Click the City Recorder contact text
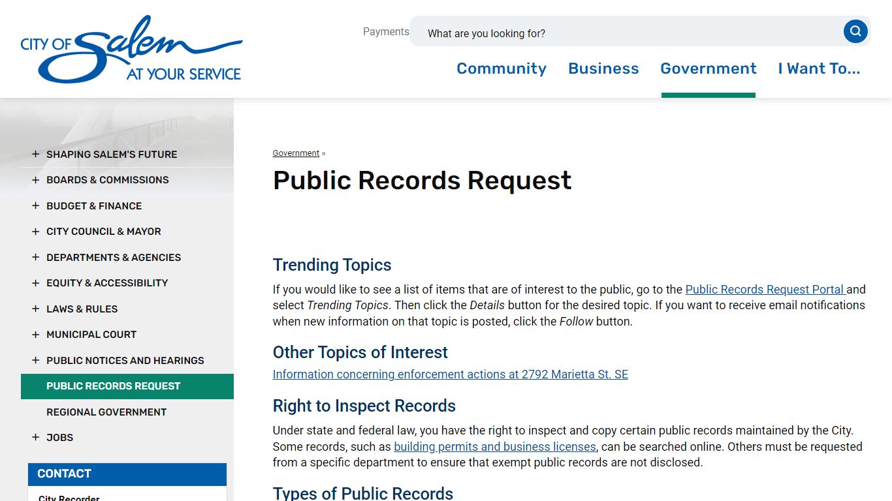The image size is (892, 501). click(69, 498)
